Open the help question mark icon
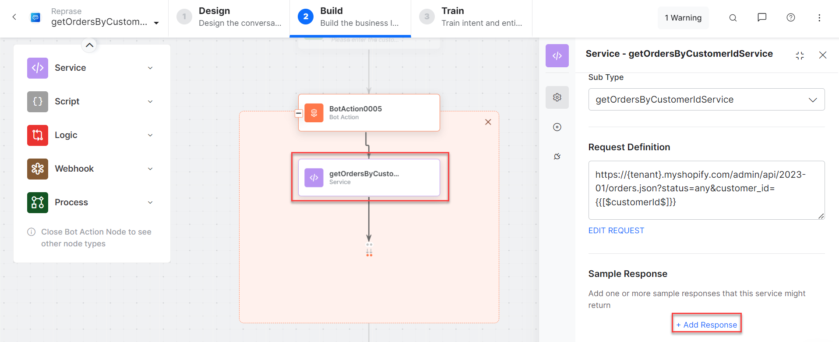Screen dimensions: 839x342 coord(790,17)
